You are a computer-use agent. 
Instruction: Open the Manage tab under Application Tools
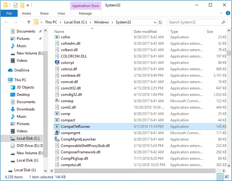coord(85,13)
